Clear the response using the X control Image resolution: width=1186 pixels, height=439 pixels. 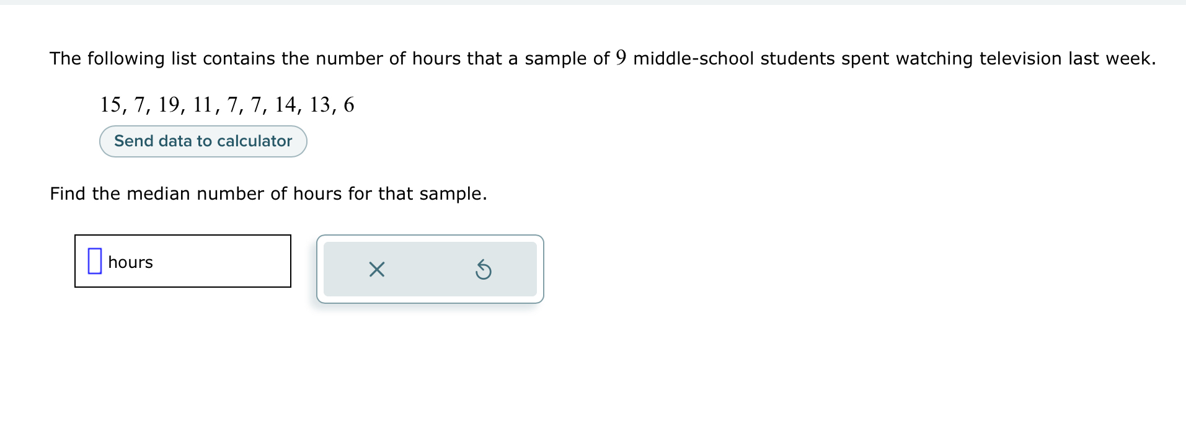375,269
